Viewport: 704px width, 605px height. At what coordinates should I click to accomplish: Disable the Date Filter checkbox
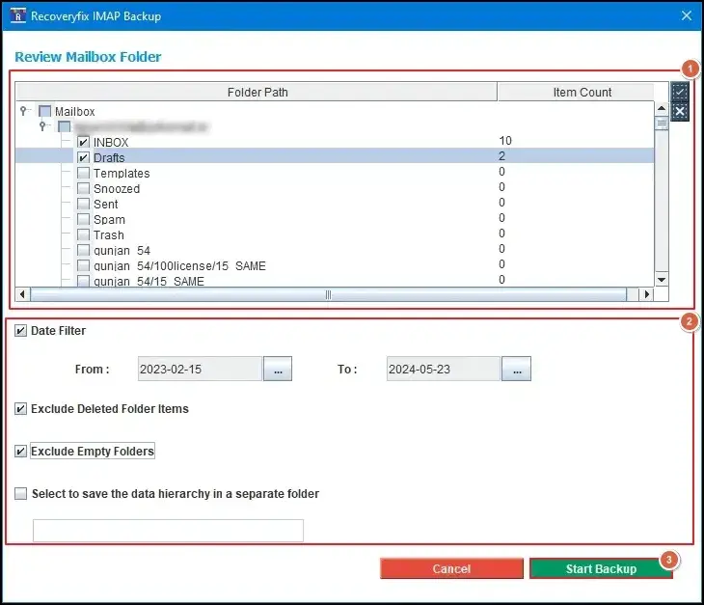(x=20, y=331)
